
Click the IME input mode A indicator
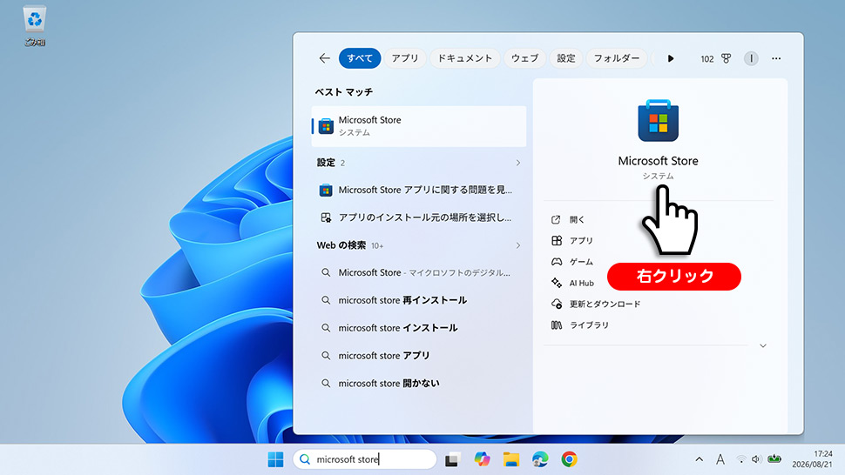pos(720,459)
